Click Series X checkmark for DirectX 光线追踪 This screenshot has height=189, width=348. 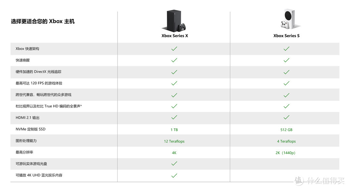(x=174, y=72)
